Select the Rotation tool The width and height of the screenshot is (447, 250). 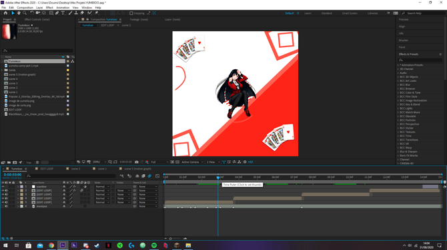pyautogui.click(x=32, y=13)
